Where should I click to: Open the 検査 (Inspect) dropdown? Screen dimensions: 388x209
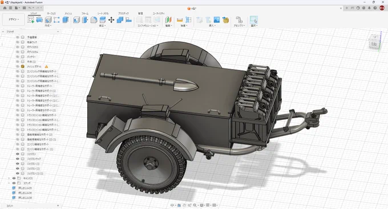coord(184,26)
